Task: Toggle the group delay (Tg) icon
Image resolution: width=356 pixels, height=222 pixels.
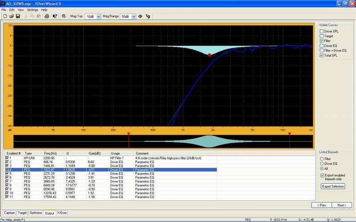Action: (148, 16)
